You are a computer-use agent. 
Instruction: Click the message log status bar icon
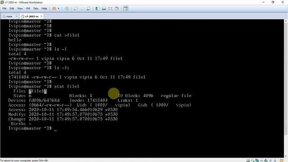[282, 160]
